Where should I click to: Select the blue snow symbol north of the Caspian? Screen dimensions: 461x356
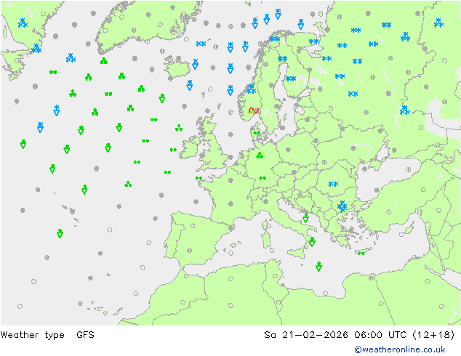[x=404, y=110]
